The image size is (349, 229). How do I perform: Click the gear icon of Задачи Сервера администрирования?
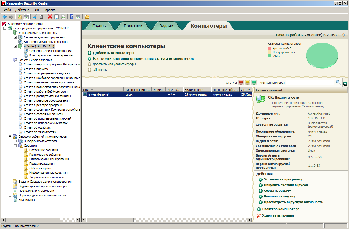(x=15, y=182)
